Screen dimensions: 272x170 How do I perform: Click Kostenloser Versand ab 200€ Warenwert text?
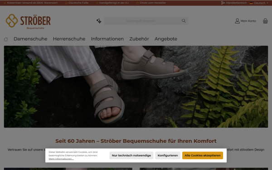(x=32, y=3)
